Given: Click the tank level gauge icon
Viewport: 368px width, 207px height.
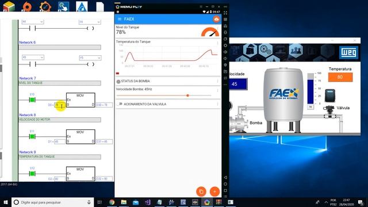Looking at the screenshot, I should [x=210, y=32].
